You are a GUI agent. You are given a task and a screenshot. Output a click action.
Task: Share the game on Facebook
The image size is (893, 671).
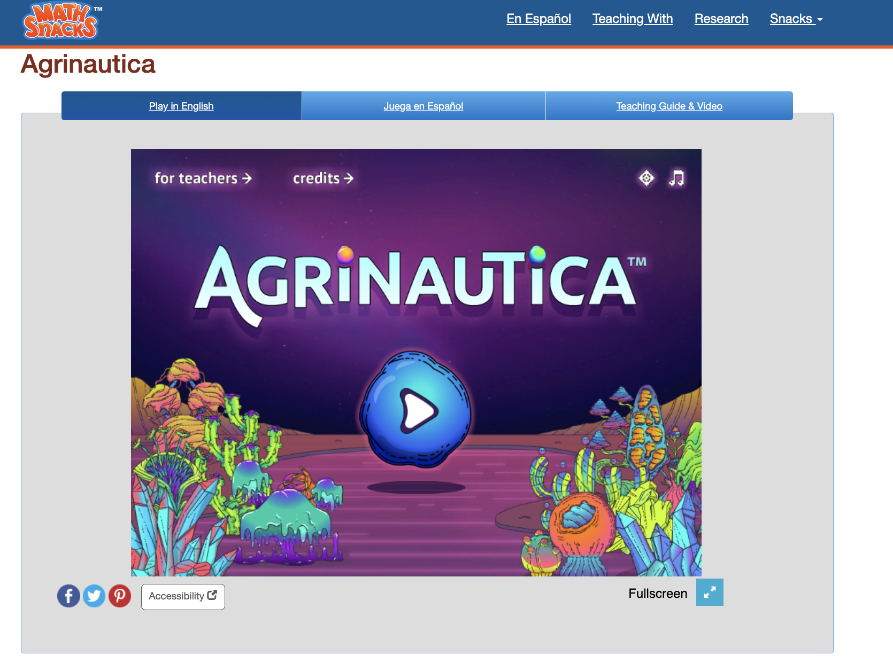(68, 596)
